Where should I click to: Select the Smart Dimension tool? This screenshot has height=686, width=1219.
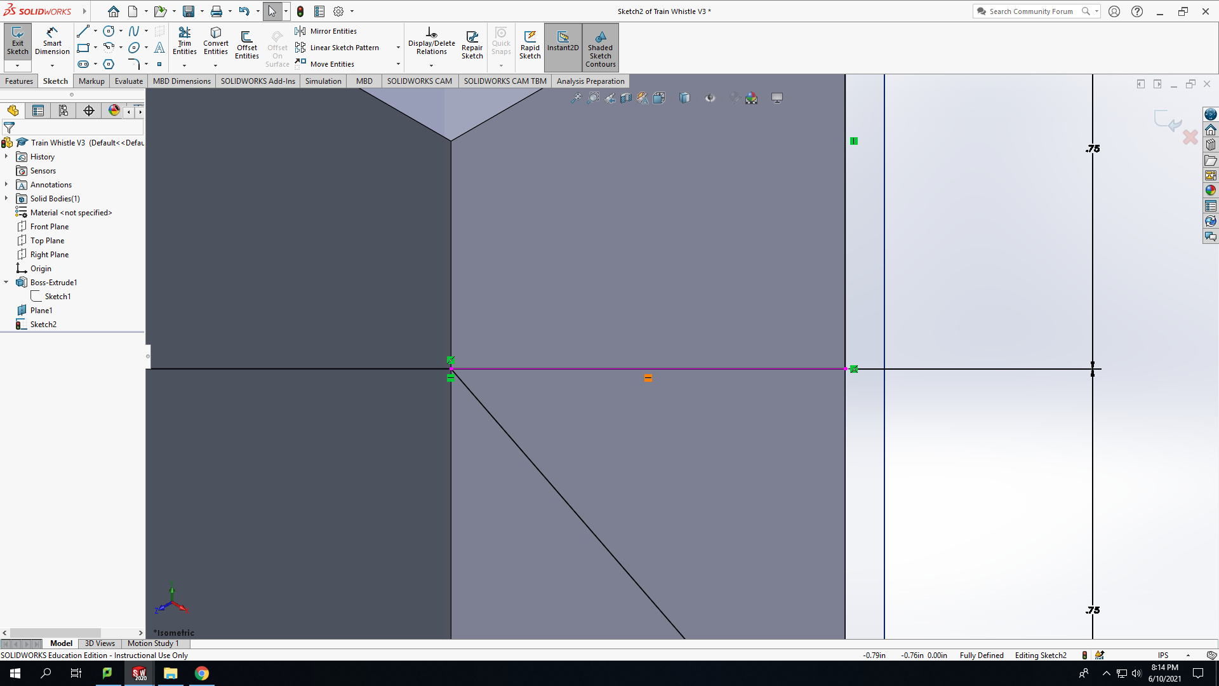click(52, 41)
